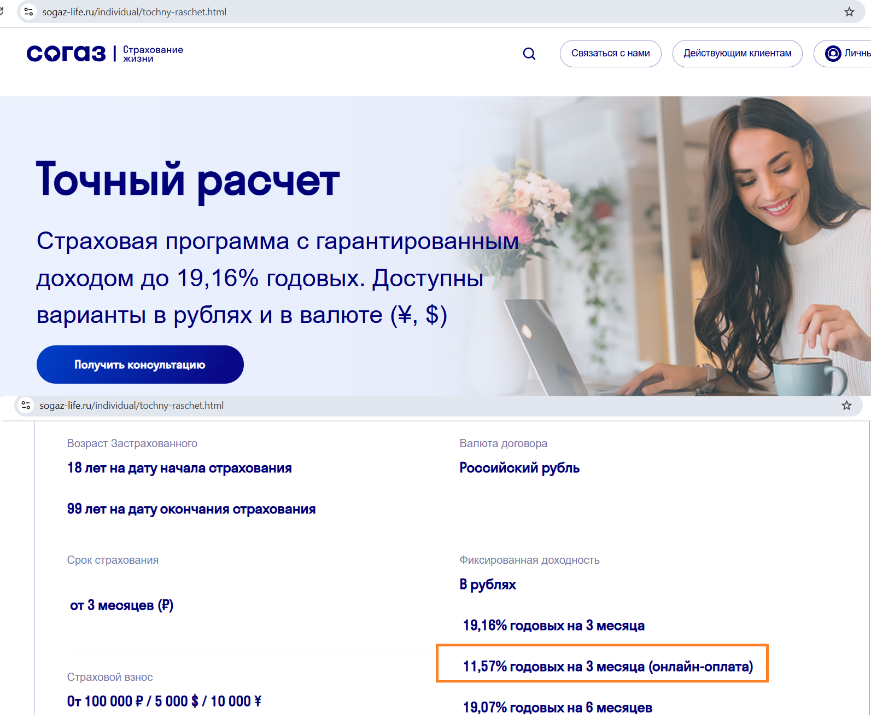
Task: Click the 'Точный расчет' heading
Action: click(188, 180)
